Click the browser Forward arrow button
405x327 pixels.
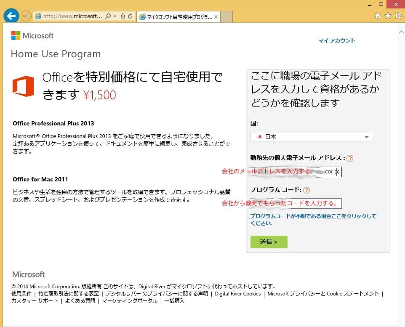(x=26, y=16)
